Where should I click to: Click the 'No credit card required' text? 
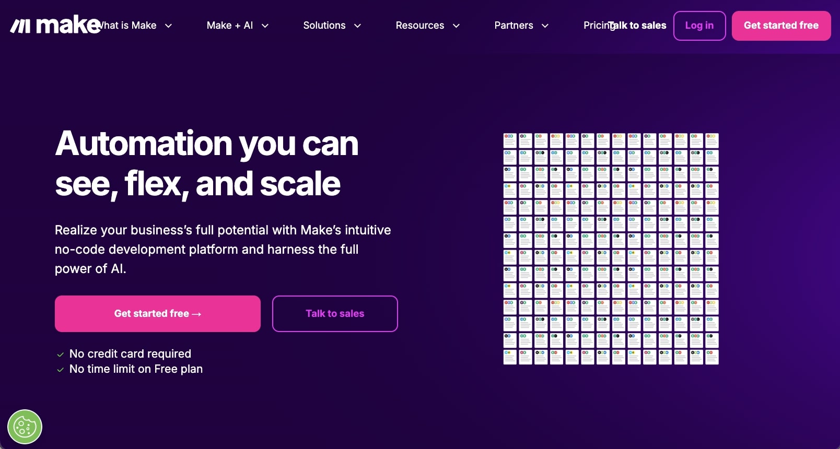(x=130, y=353)
